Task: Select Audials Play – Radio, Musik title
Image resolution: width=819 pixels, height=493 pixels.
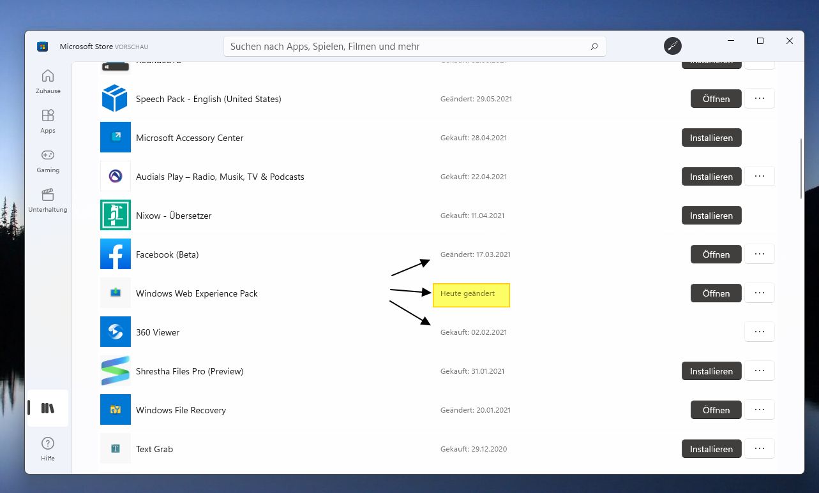Action: (x=220, y=177)
